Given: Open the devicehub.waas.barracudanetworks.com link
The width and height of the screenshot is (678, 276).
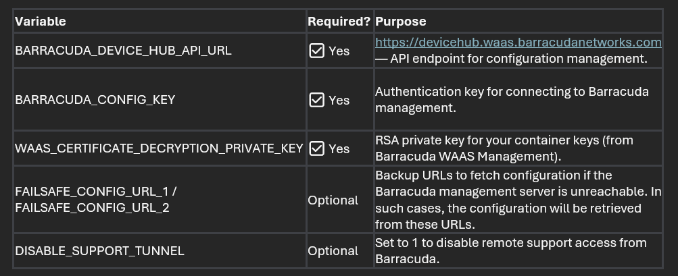Looking at the screenshot, I should point(518,43).
